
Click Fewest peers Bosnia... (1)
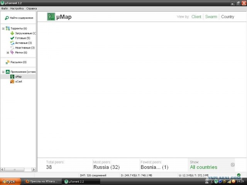click(x=154, y=167)
